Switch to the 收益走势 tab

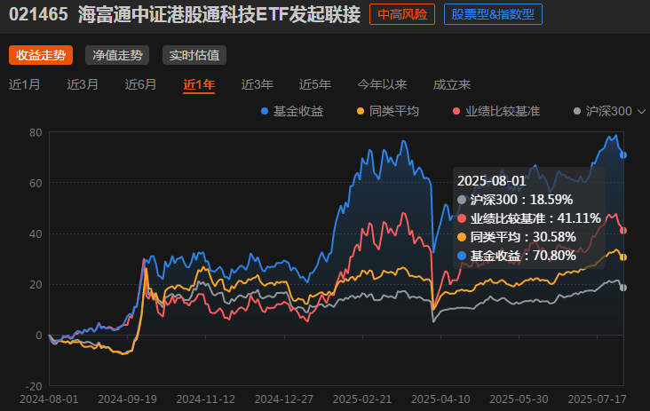pyautogui.click(x=41, y=55)
